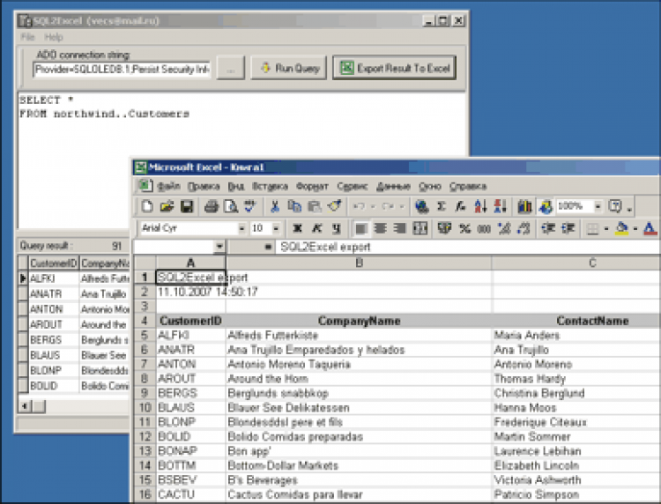Select the Format Painter brush
This screenshot has width=661, height=504.
(334, 206)
